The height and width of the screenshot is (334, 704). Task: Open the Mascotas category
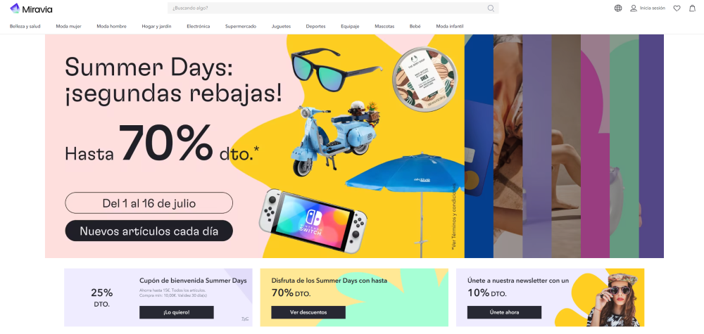pos(384,27)
